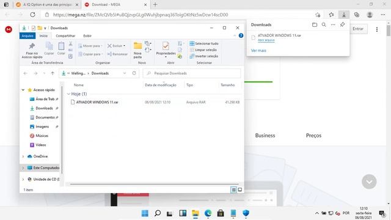Go up one folder level in Explorer
Image resolution: width=391 pixels, height=220 pixels.
(x=53, y=73)
